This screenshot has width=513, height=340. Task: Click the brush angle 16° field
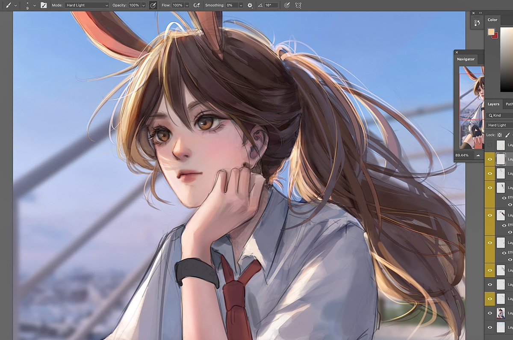coord(271,6)
